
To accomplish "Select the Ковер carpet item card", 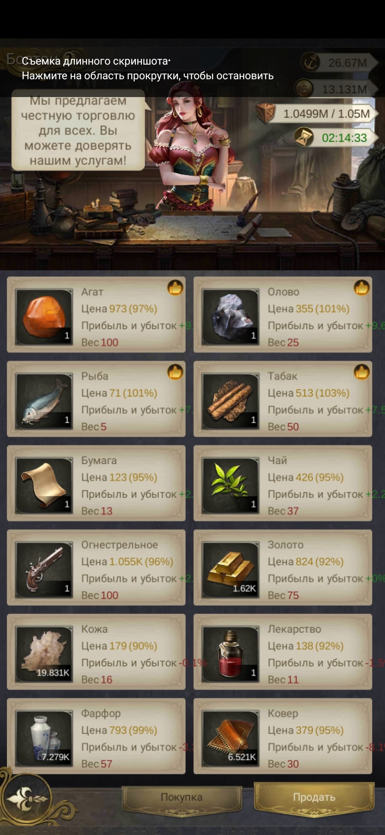I will coord(283,736).
